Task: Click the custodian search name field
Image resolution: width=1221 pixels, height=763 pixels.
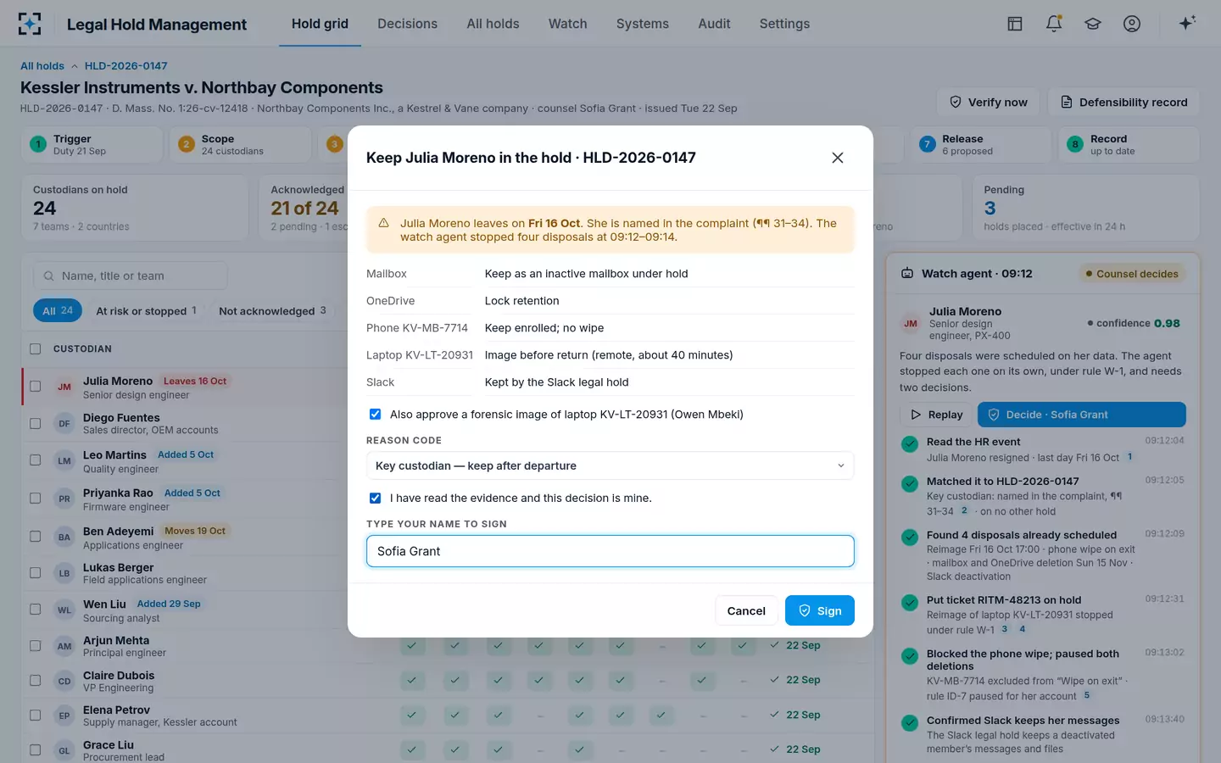Action: point(130,276)
